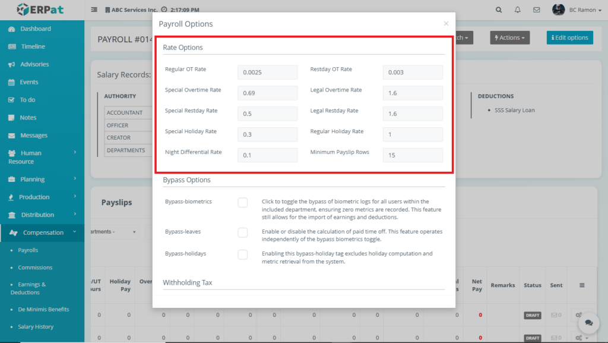
Task: Click the Edit options button
Action: click(x=569, y=37)
